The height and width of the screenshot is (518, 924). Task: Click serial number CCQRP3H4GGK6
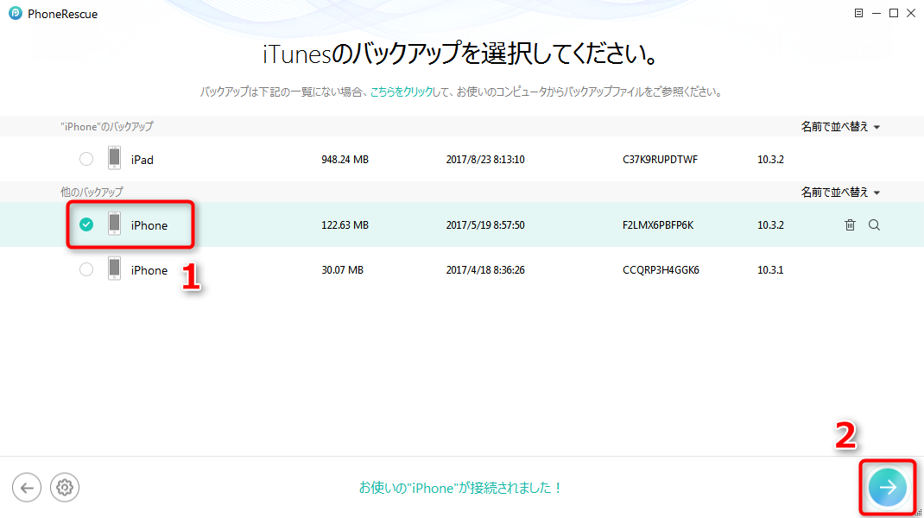[x=661, y=270]
